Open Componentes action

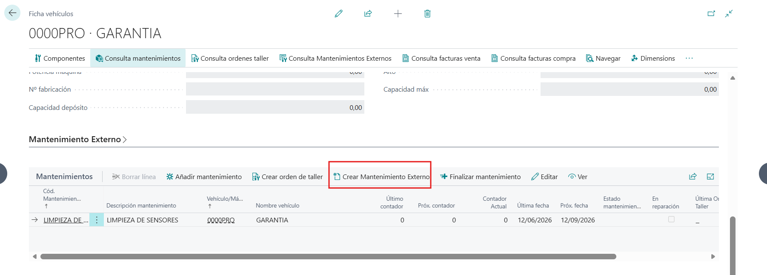point(60,58)
